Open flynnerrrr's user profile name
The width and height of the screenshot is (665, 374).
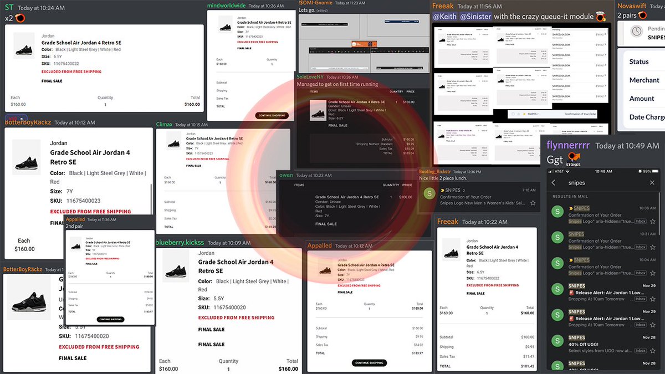569,145
